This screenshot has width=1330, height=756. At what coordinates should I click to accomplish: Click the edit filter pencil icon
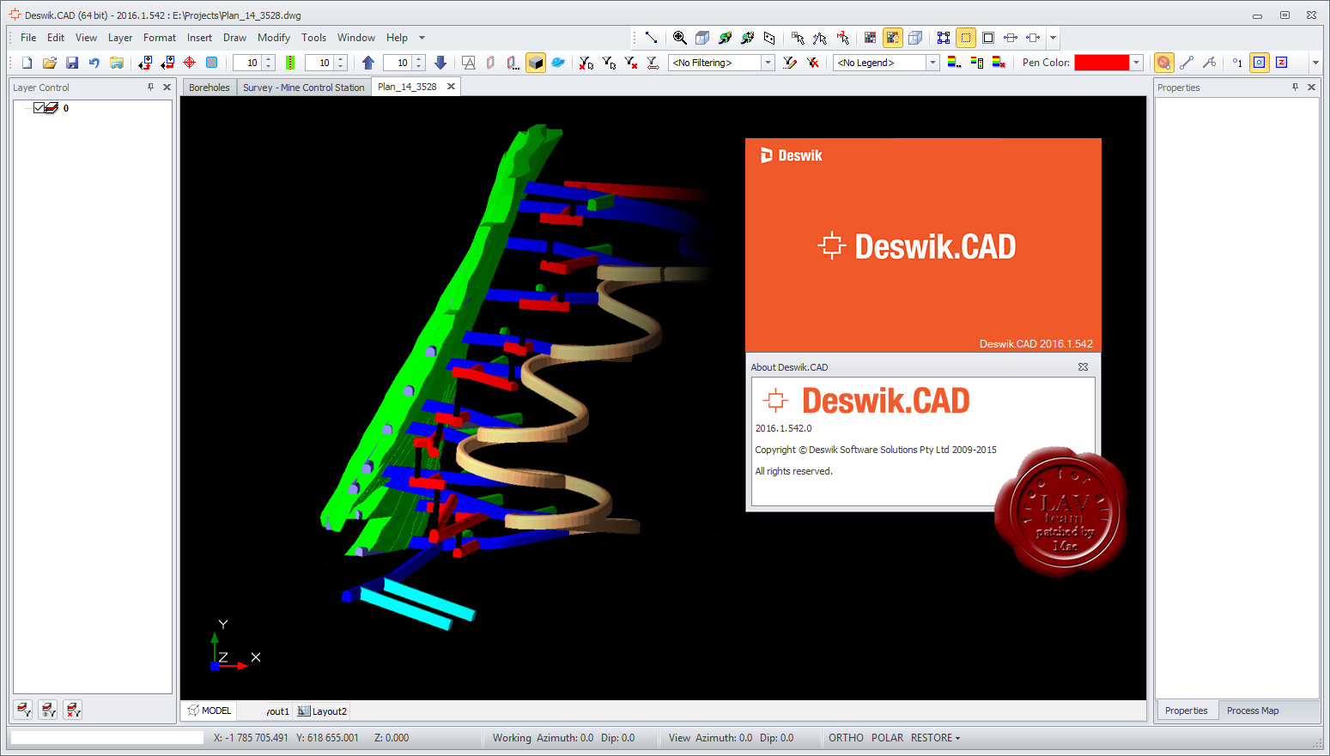point(790,63)
